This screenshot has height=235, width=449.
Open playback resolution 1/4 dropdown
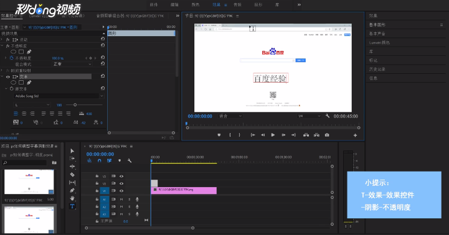(x=309, y=116)
